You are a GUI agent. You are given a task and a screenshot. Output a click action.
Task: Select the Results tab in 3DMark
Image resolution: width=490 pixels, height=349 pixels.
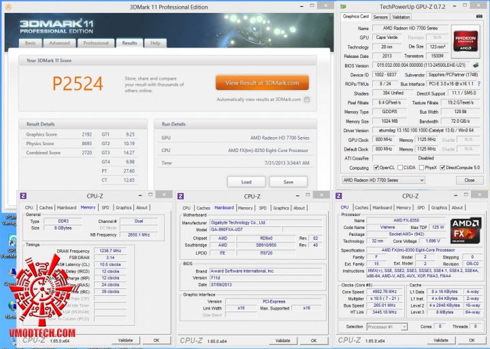tap(129, 43)
